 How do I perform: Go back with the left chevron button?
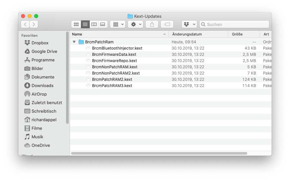pyautogui.click(x=25, y=24)
